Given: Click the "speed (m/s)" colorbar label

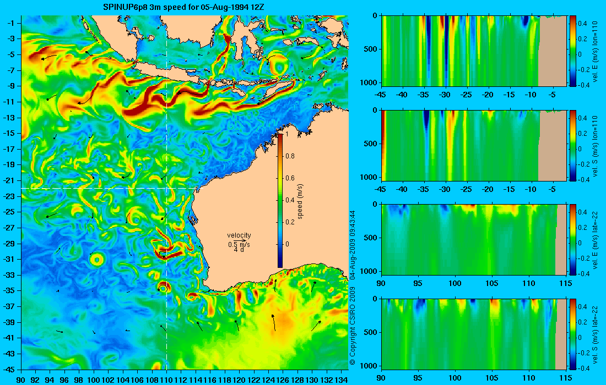Looking at the screenshot, I should [x=300, y=201].
